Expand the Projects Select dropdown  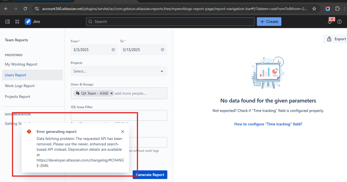[119, 71]
